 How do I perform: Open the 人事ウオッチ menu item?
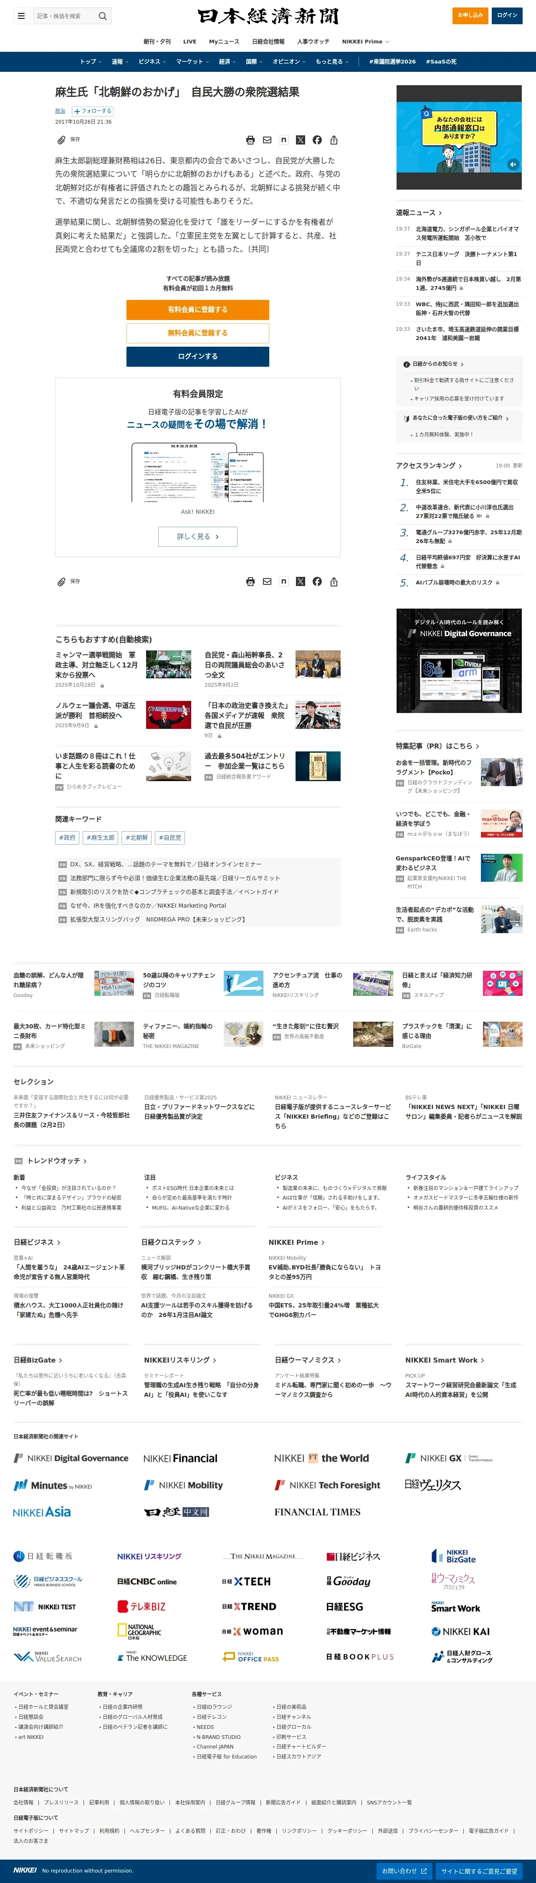313,42
